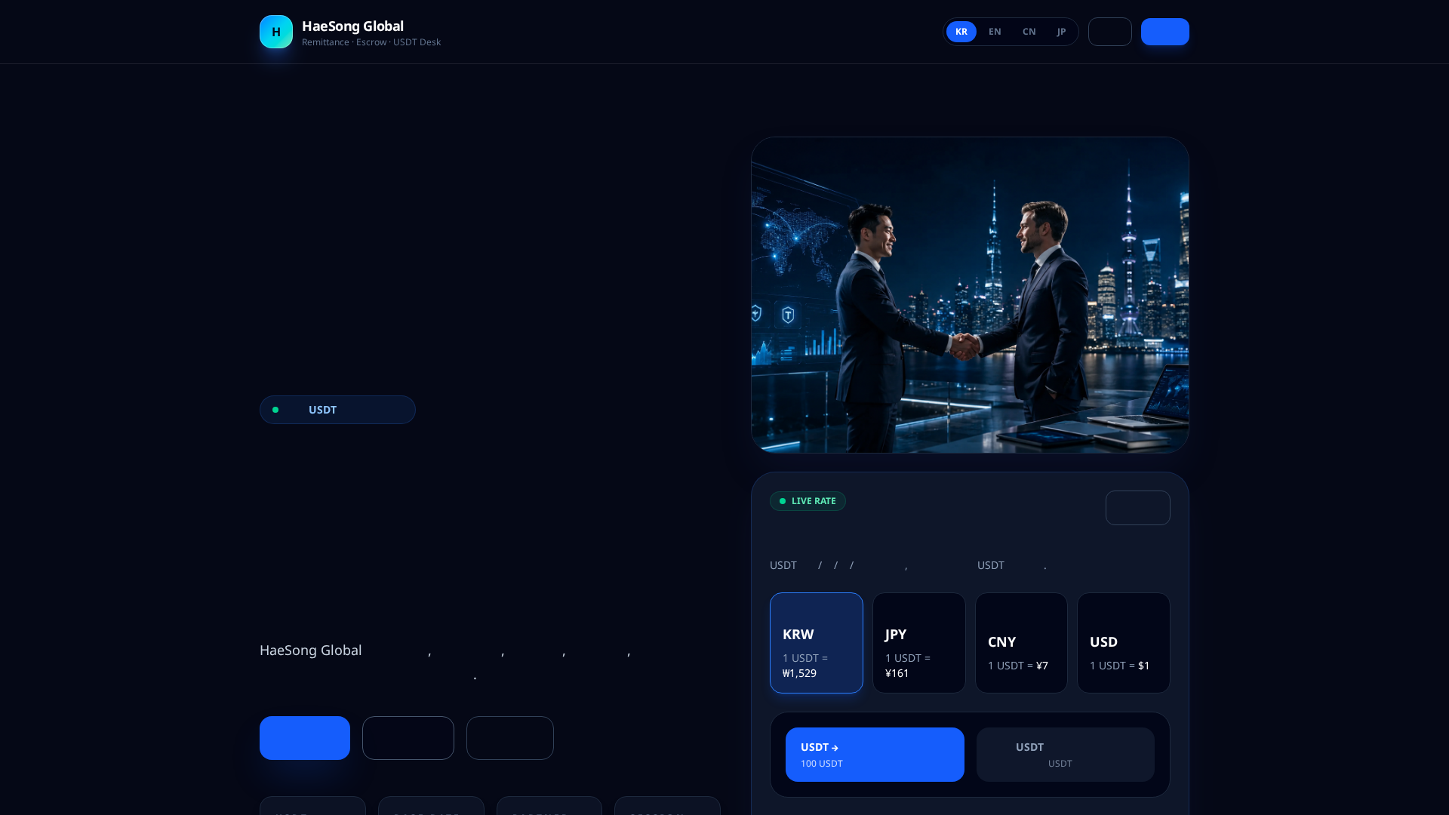Select the USD rate card
The image size is (1449, 815).
click(1123, 643)
